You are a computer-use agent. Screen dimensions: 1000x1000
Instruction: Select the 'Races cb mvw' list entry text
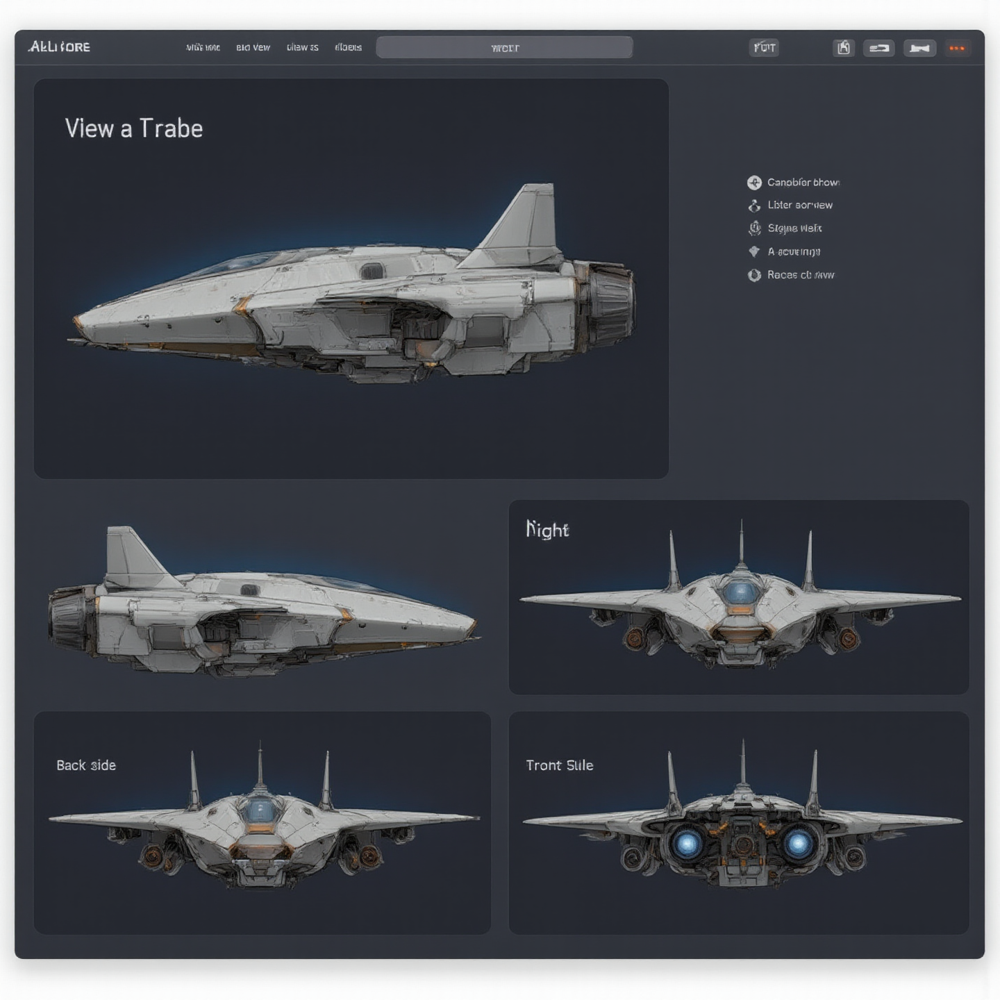(x=801, y=275)
